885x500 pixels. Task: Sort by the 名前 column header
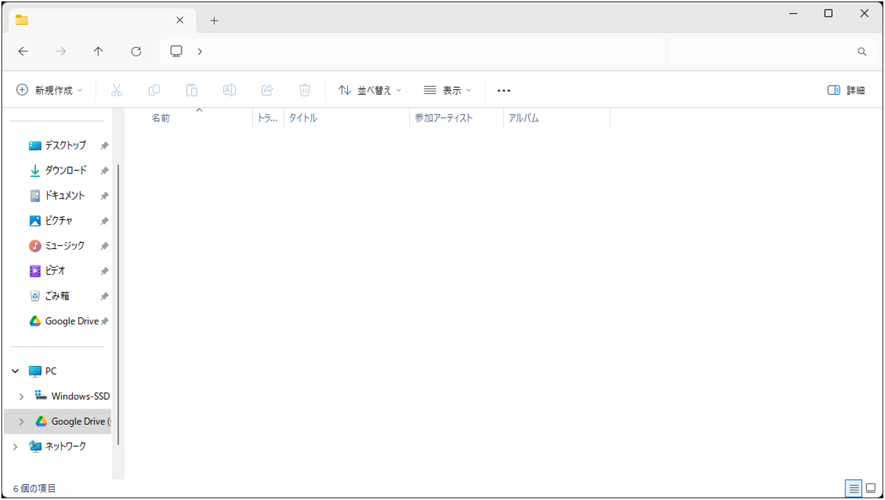[190, 118]
